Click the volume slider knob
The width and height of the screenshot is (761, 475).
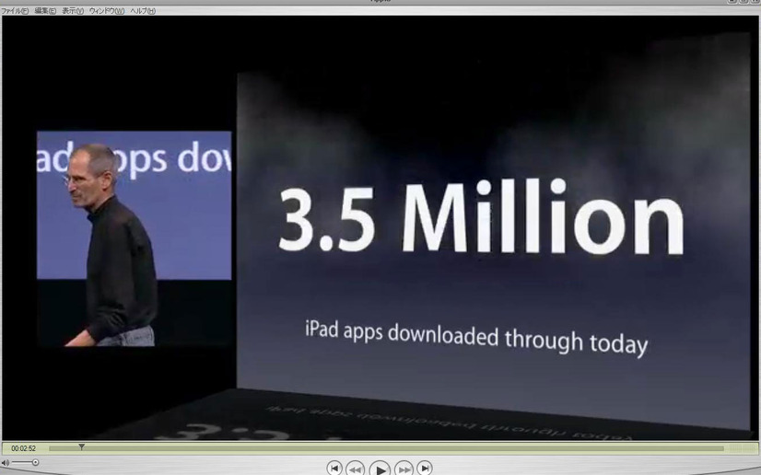click(35, 462)
